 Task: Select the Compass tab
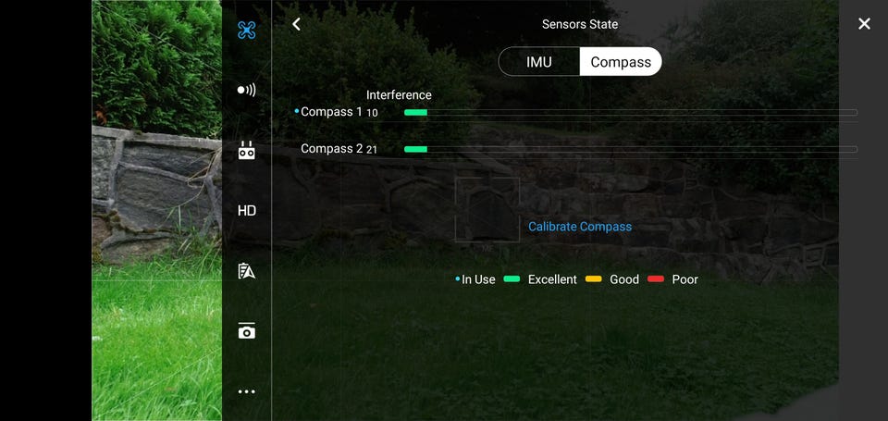coord(621,62)
